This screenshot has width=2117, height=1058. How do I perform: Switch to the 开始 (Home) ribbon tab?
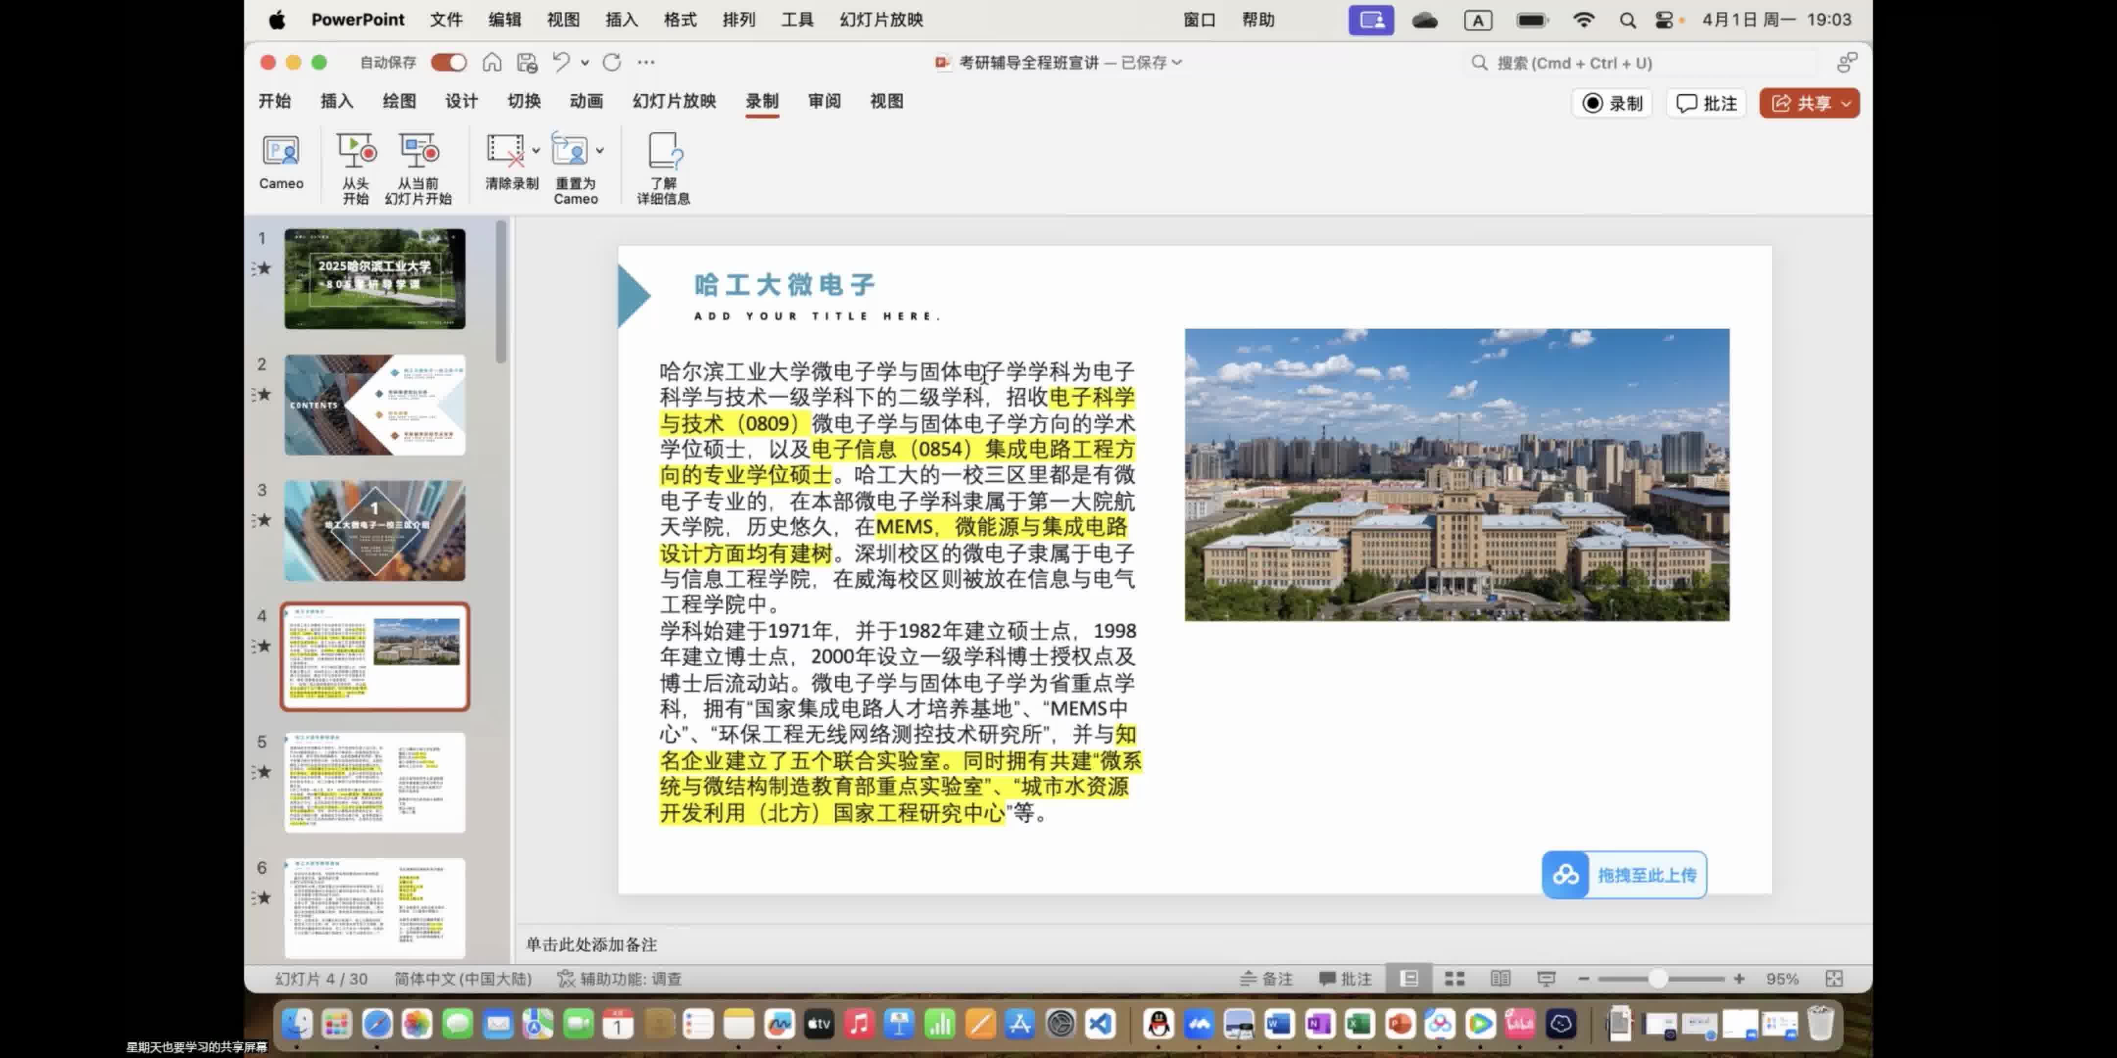pos(274,101)
